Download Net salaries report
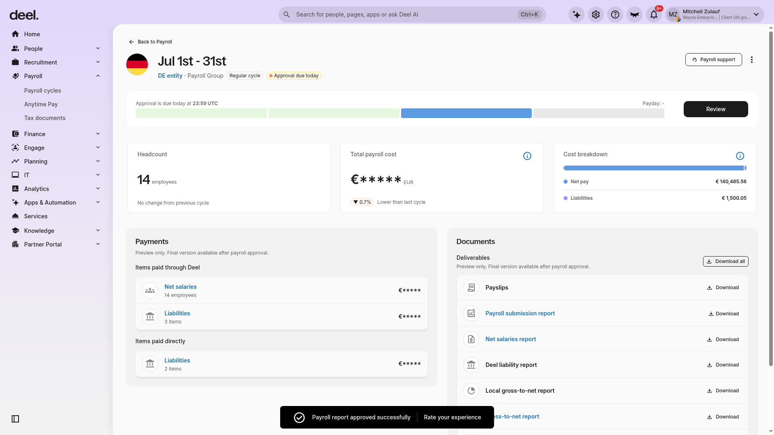 point(723,340)
